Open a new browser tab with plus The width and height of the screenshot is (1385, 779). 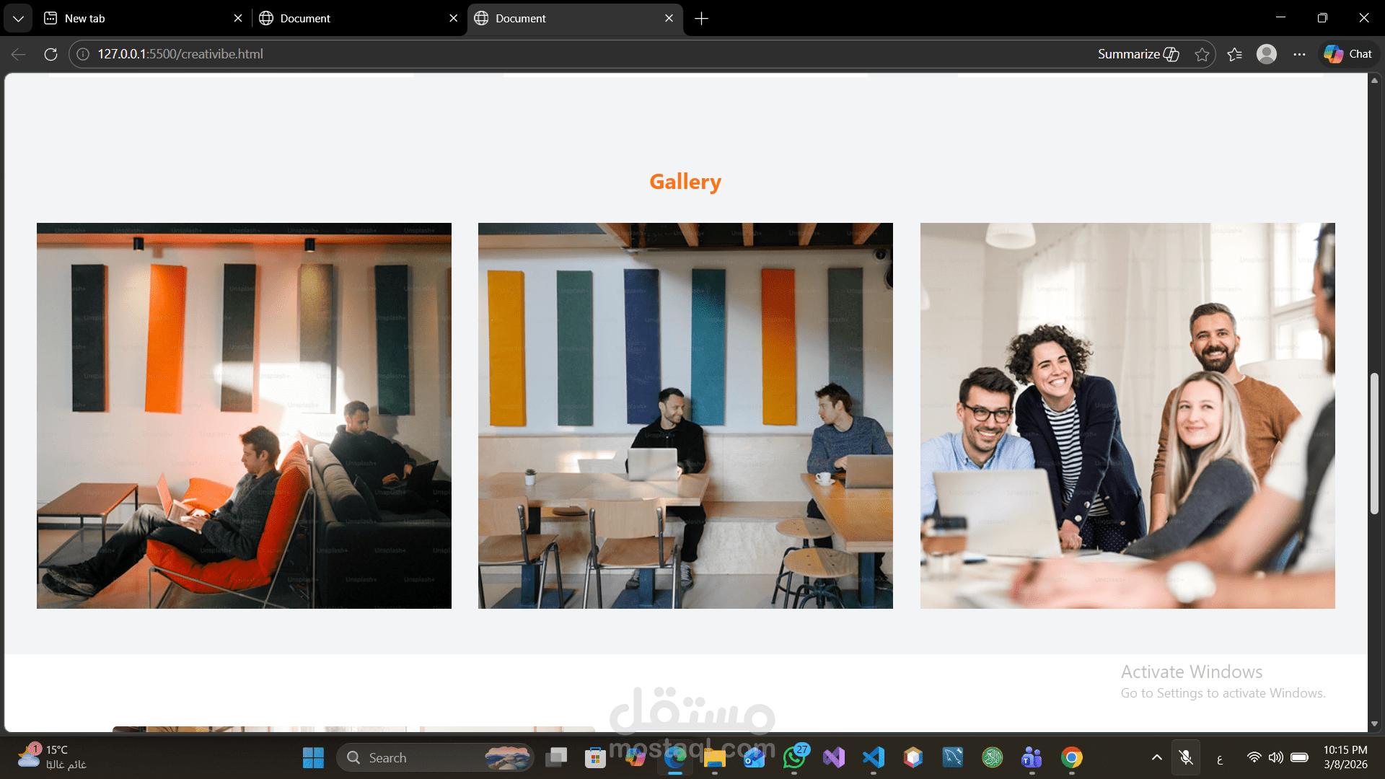[701, 18]
